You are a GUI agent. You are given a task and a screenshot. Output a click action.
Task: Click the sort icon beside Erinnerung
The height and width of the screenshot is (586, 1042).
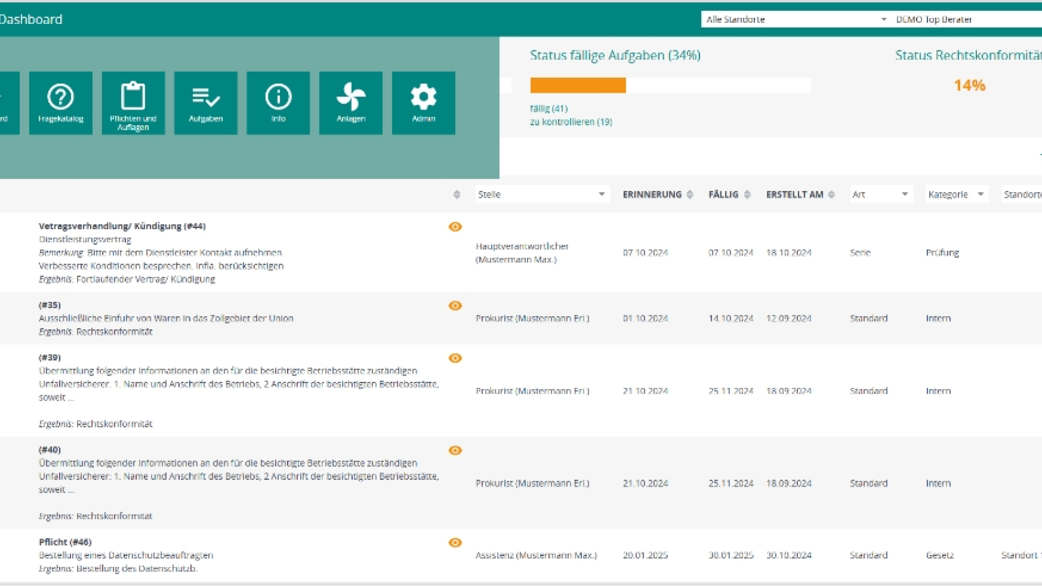690,194
